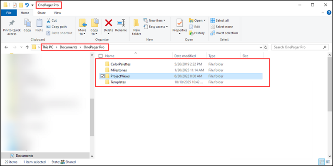
Task: Open the Easy access dropdown
Action: pos(167,27)
